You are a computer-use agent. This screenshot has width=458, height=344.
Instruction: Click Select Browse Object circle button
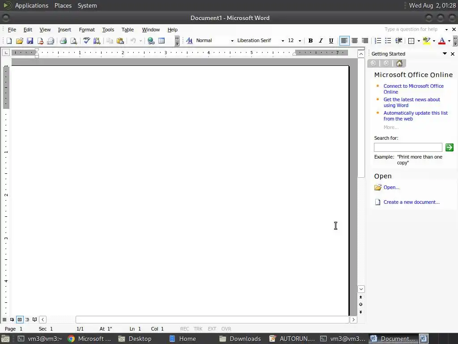pos(361,305)
